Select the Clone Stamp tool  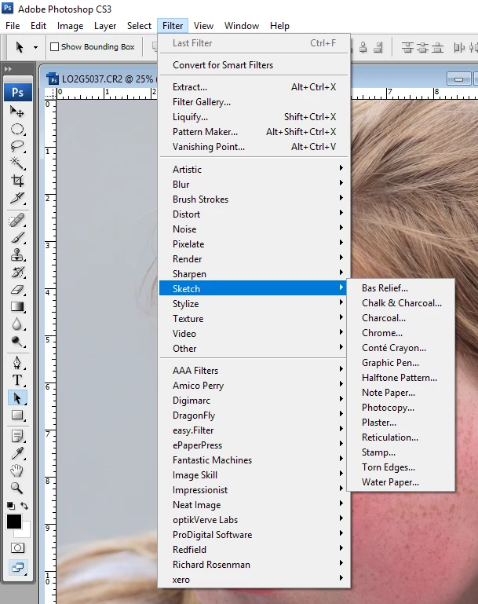pos(17,255)
